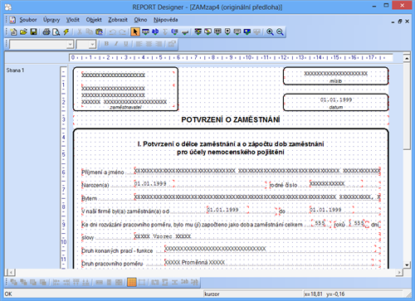Zoom in with the plus magnifier icon
This screenshot has height=301, width=415.
tap(270, 32)
